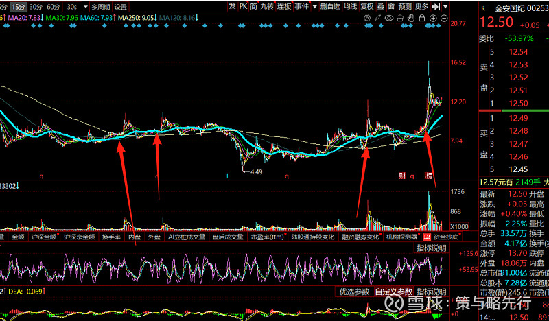Choose 优选参数 in MACD panel

[x=354, y=292]
